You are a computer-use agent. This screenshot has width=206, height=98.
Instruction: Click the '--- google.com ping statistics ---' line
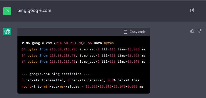click(x=55, y=74)
